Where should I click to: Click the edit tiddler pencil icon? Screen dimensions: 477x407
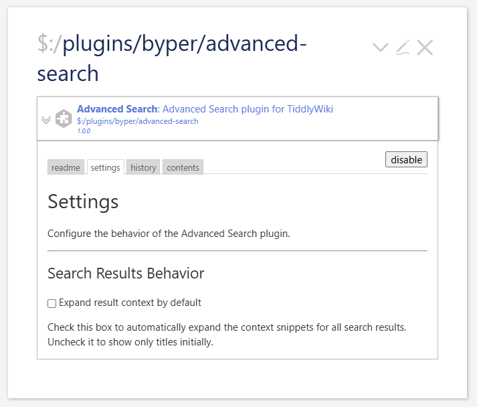(x=402, y=48)
